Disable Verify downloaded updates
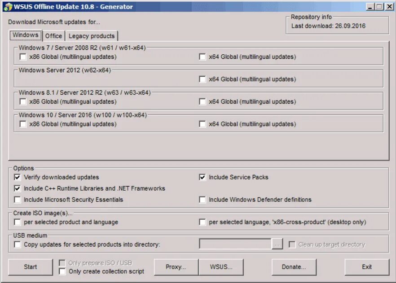The width and height of the screenshot is (396, 283). coord(17,177)
